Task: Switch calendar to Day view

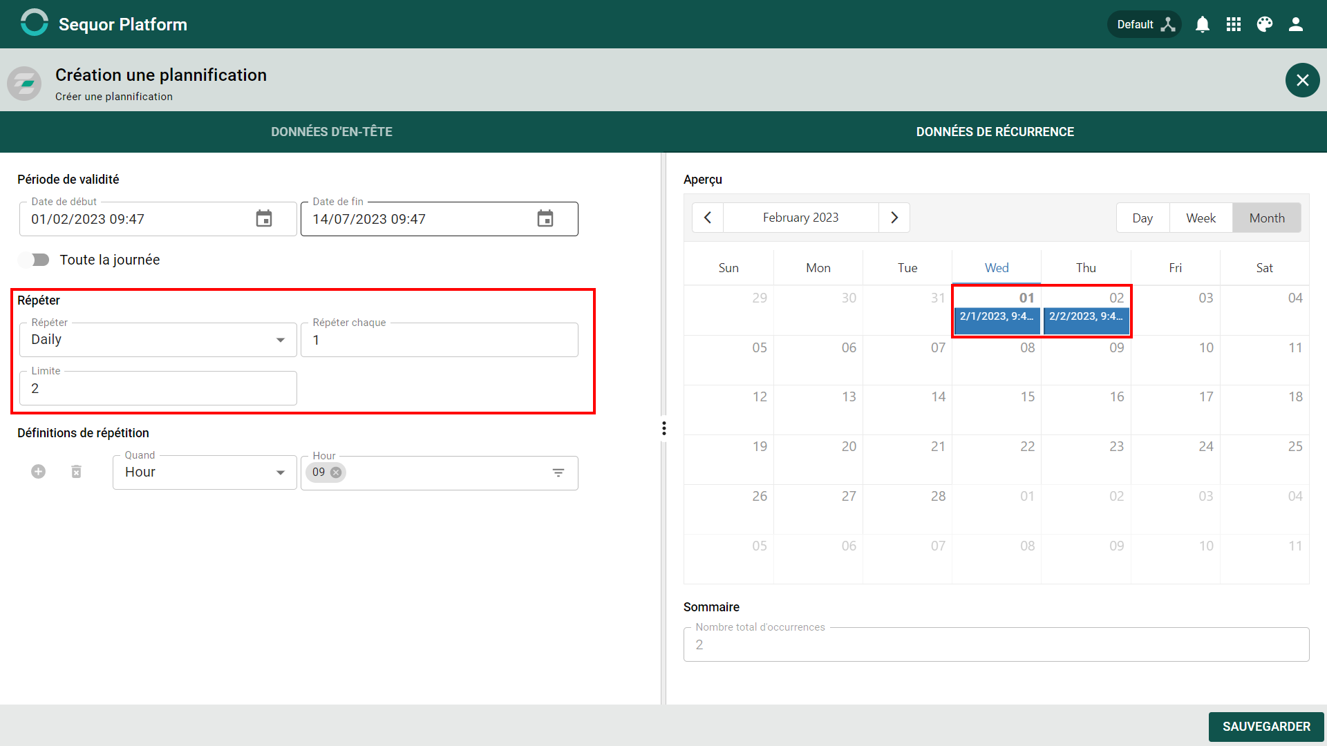Action: point(1142,218)
